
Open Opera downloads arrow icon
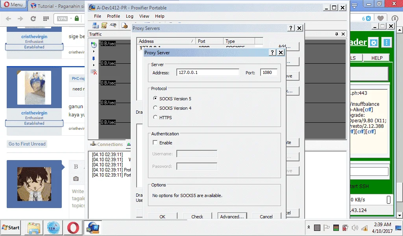click(395, 18)
